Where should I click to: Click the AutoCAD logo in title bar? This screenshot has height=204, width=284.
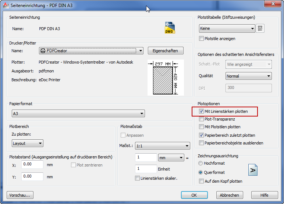pos(6,5)
